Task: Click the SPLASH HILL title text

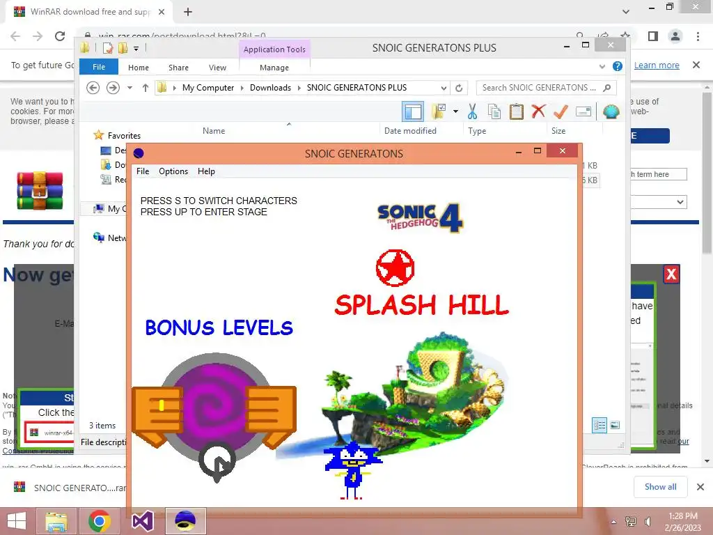Action: point(421,304)
